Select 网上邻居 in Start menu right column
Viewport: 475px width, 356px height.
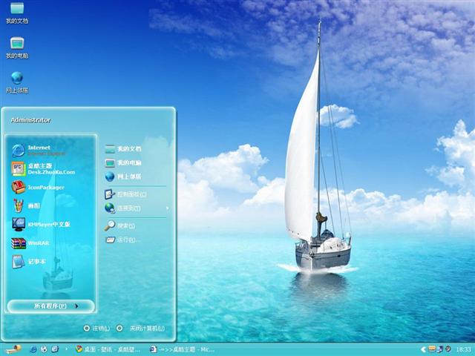[123, 177]
